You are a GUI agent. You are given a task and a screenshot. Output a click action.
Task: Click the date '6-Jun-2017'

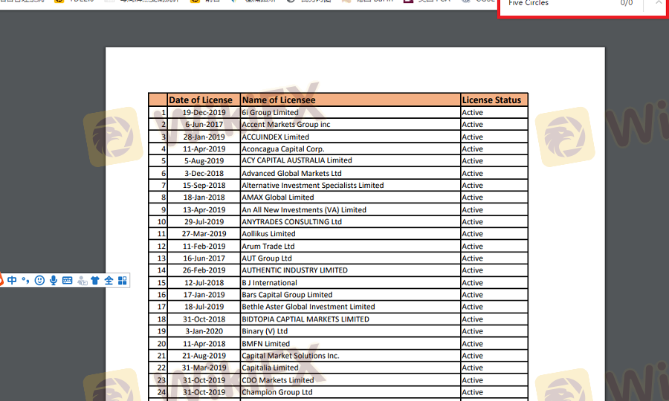204,125
